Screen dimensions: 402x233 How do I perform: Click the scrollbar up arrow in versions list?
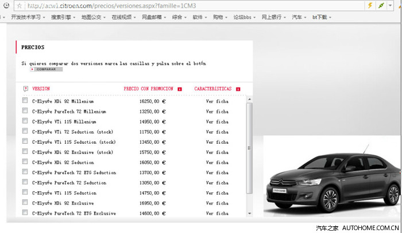pyautogui.click(x=249, y=98)
